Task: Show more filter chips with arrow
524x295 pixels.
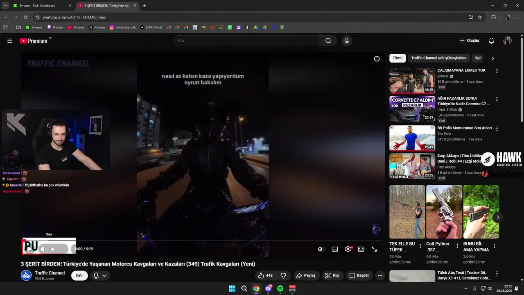Action: [492, 59]
